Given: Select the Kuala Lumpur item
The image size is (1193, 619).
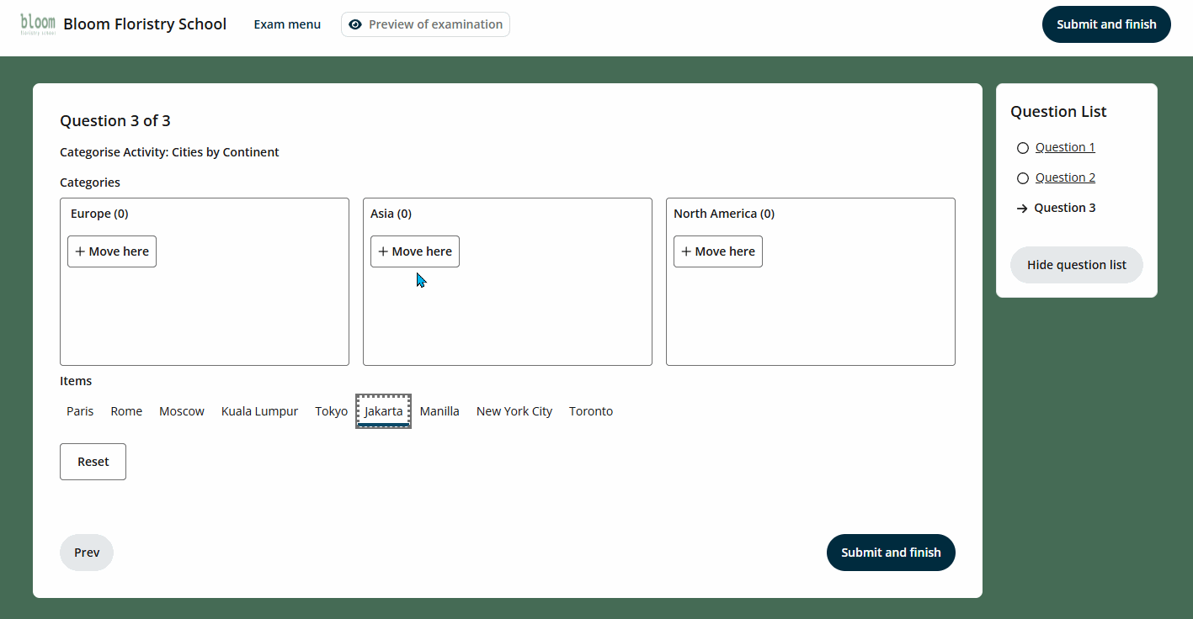Looking at the screenshot, I should click(x=259, y=411).
